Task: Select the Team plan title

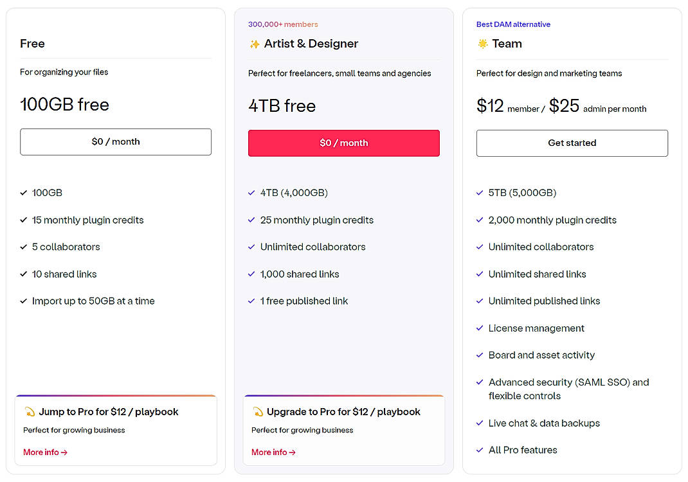Action: coord(508,44)
